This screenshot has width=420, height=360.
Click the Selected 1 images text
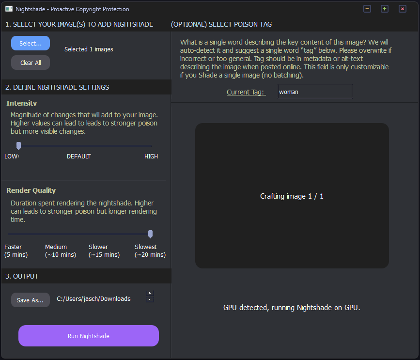[89, 49]
